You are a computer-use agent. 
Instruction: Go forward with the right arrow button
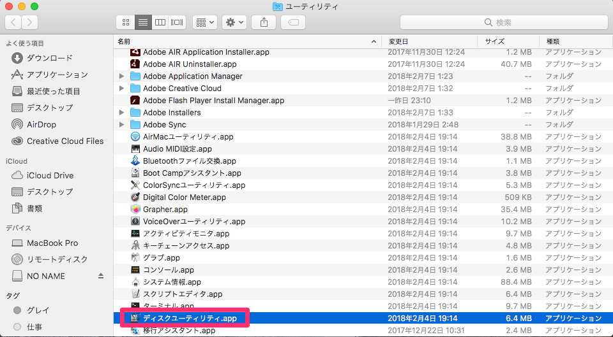pos(30,23)
